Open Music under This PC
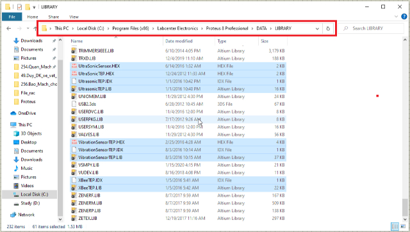The image size is (410, 232). coord(26,168)
